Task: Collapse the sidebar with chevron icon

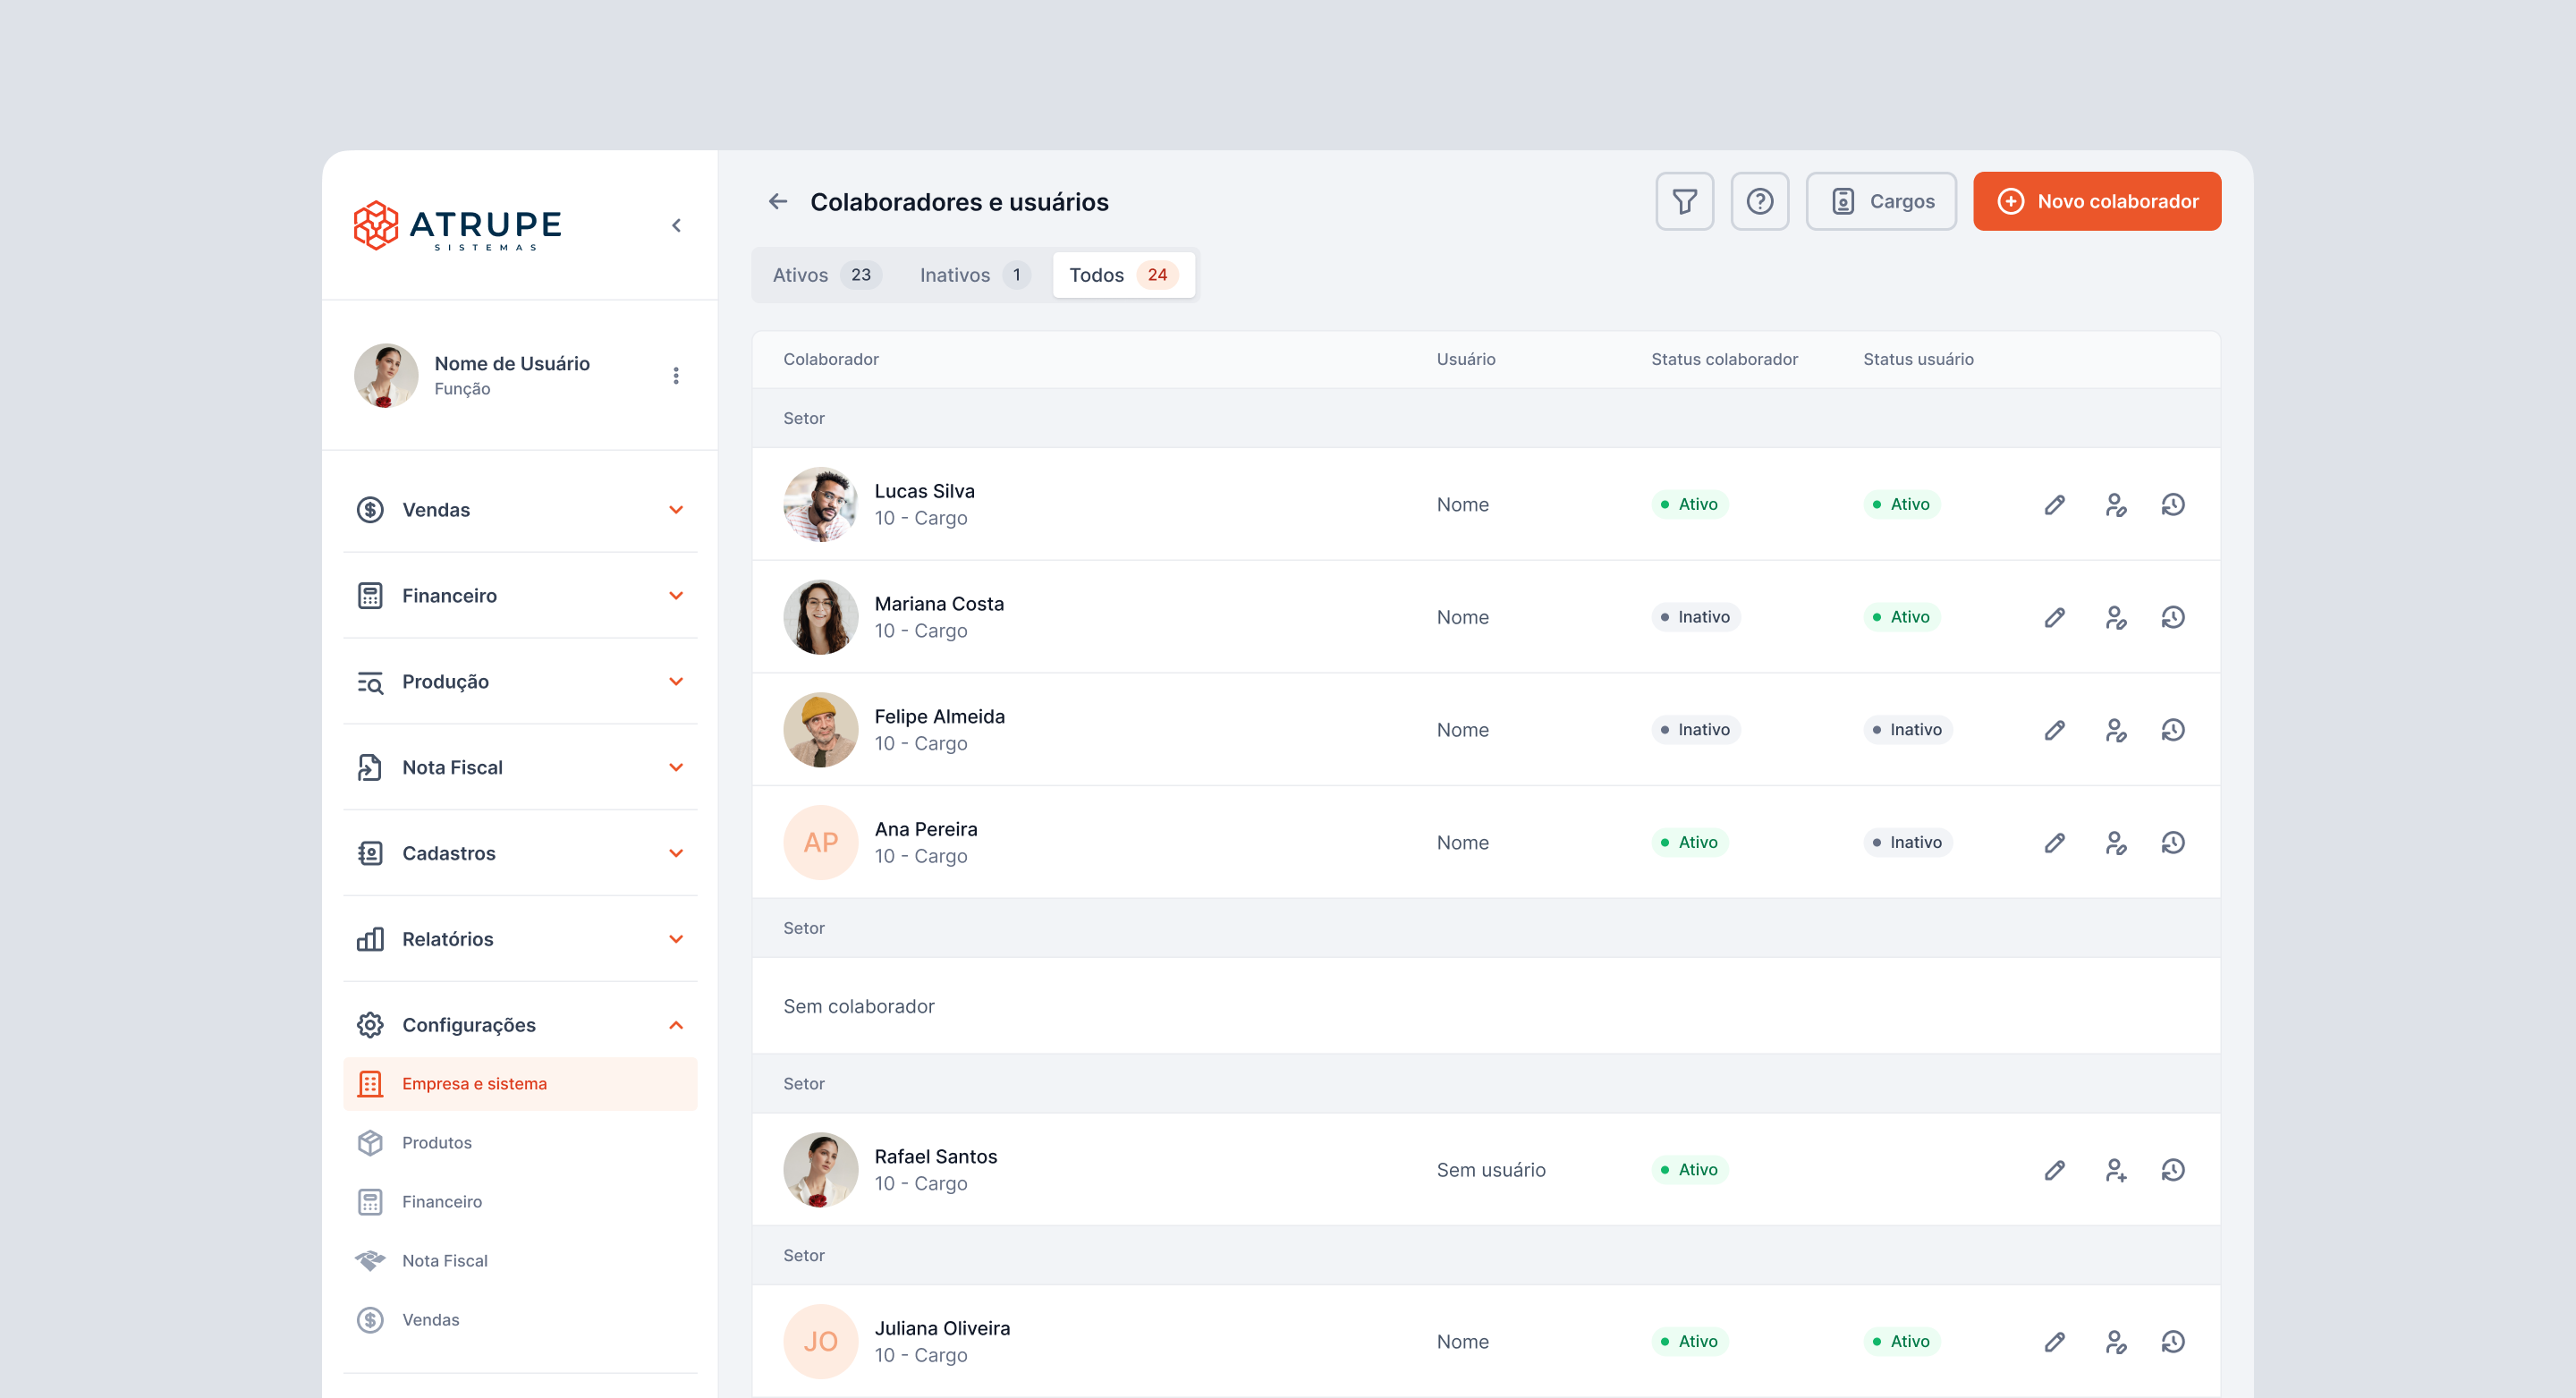Action: [x=676, y=225]
